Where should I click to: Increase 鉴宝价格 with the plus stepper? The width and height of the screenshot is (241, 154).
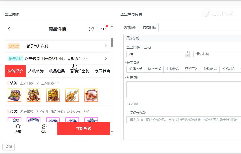187,52
